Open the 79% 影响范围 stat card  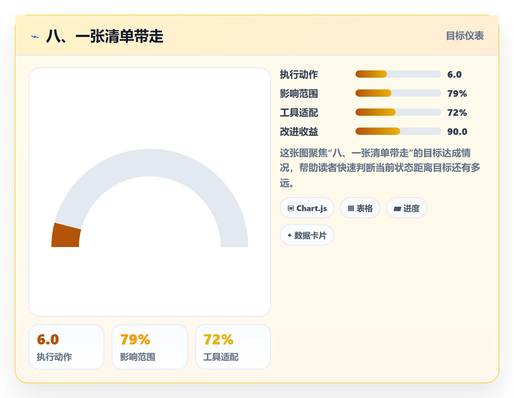(150, 347)
